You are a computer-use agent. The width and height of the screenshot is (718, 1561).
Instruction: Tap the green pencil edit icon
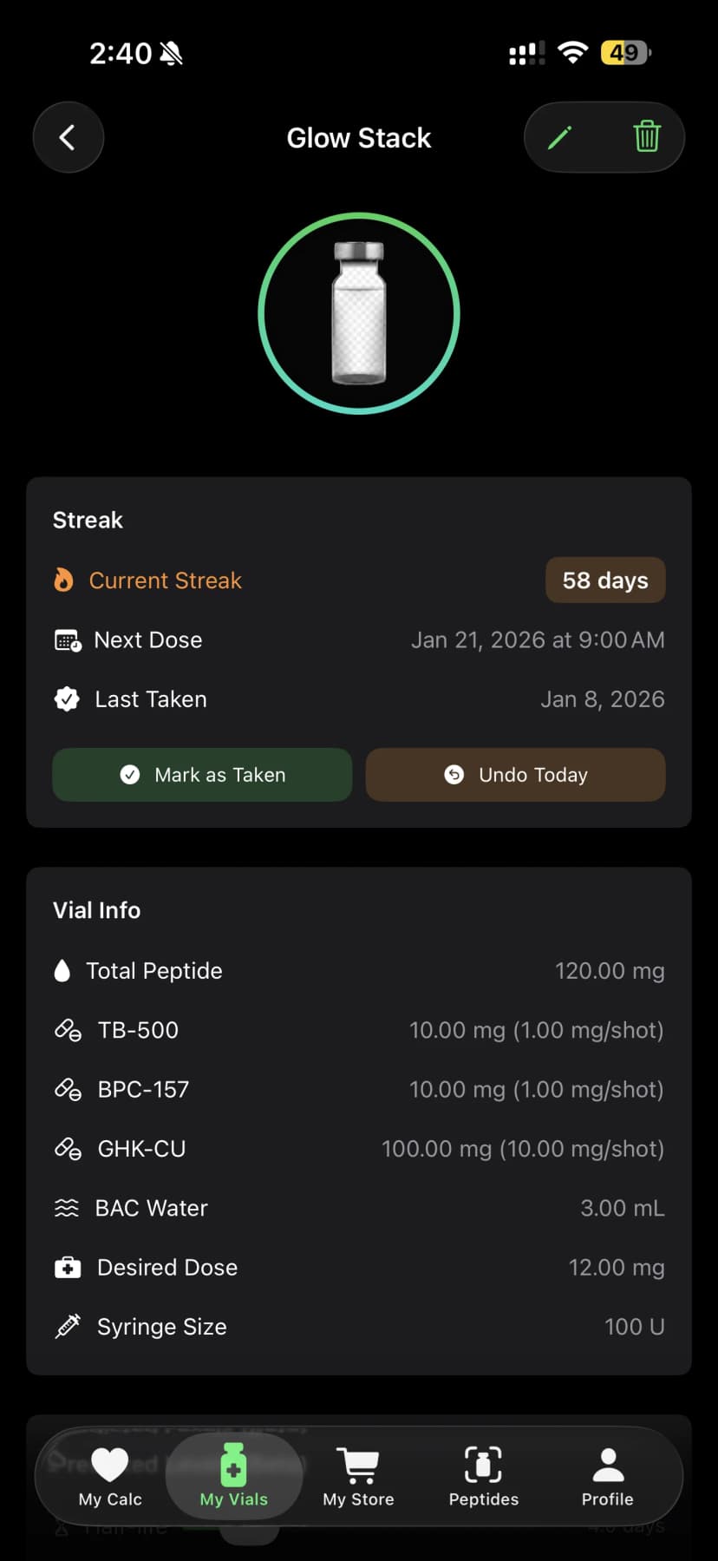(560, 137)
